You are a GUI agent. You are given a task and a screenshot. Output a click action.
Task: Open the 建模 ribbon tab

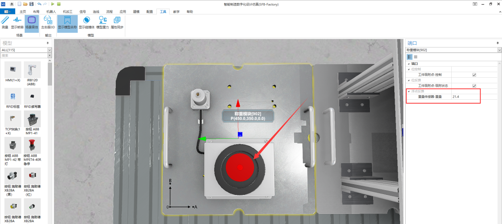tap(136, 12)
